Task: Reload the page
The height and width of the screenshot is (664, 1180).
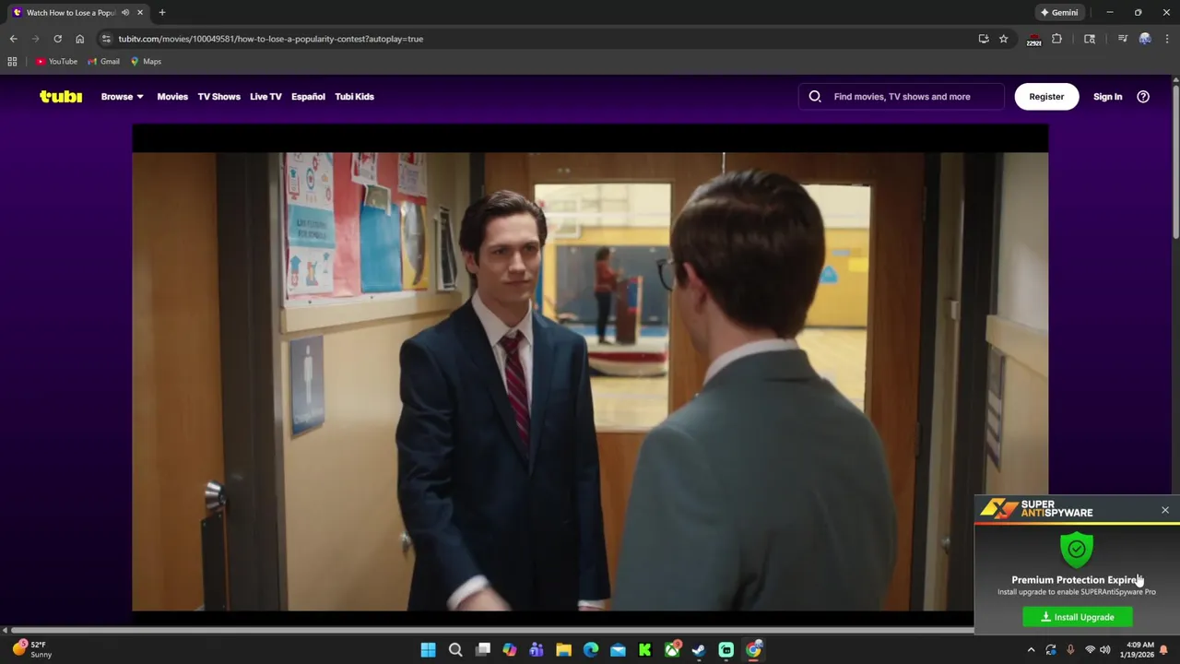Action: pyautogui.click(x=57, y=39)
